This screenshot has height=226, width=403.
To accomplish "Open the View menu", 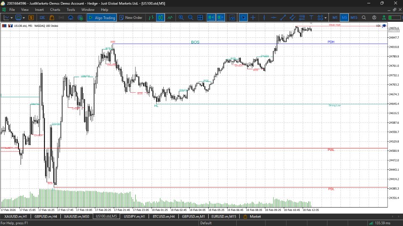I will (x=25, y=10).
